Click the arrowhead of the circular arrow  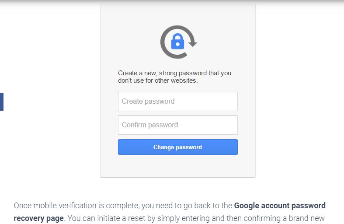[x=193, y=43]
